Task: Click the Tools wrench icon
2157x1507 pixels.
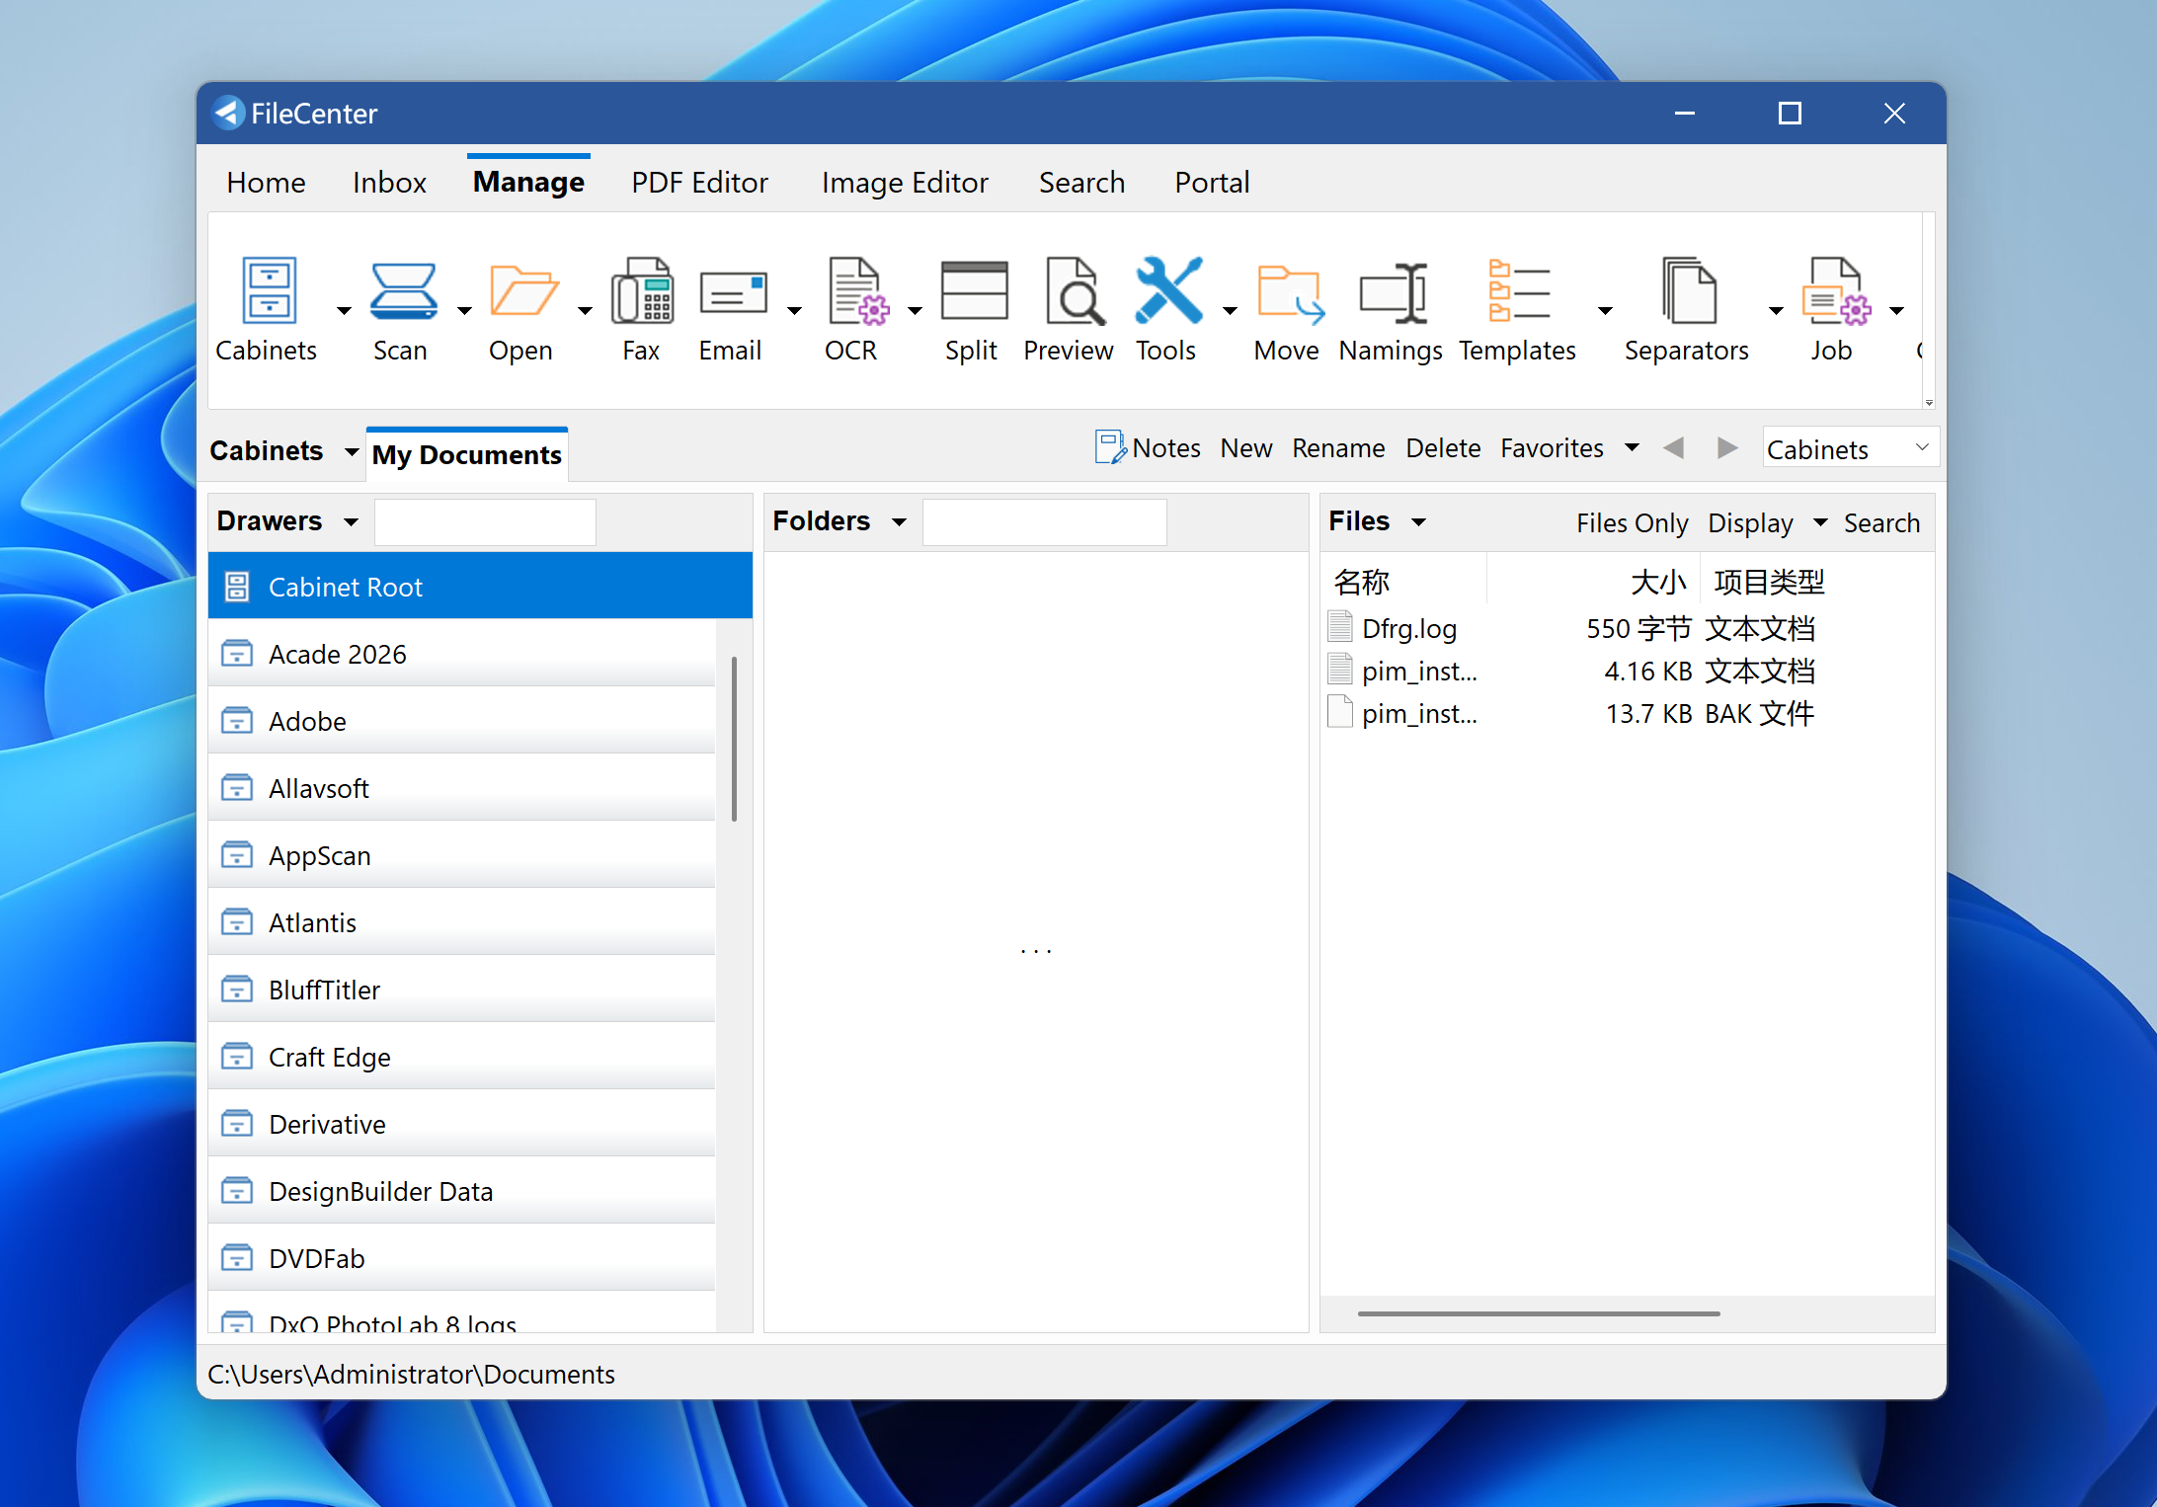Action: pyautogui.click(x=1168, y=291)
